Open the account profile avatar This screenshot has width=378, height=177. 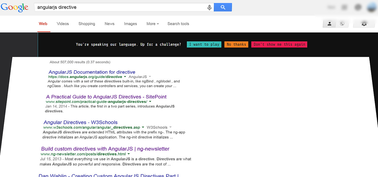coord(372,7)
